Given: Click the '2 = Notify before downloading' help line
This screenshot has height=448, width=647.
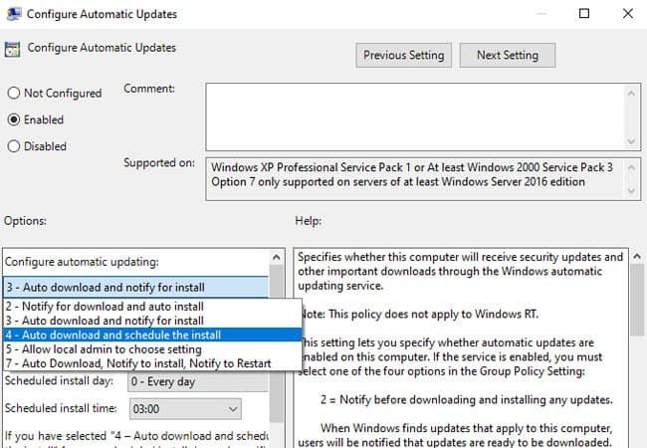Looking at the screenshot, I should 466,400.
